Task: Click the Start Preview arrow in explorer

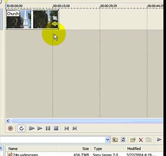Action: point(159,140)
